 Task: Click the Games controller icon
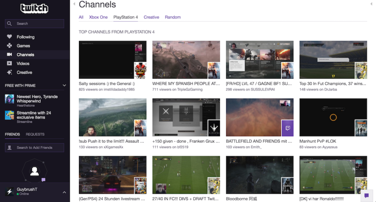9,46
